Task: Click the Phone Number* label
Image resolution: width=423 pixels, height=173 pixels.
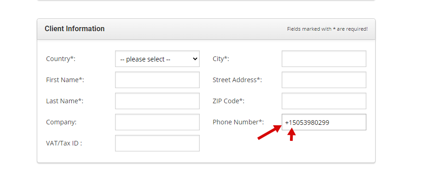Action: point(238,122)
